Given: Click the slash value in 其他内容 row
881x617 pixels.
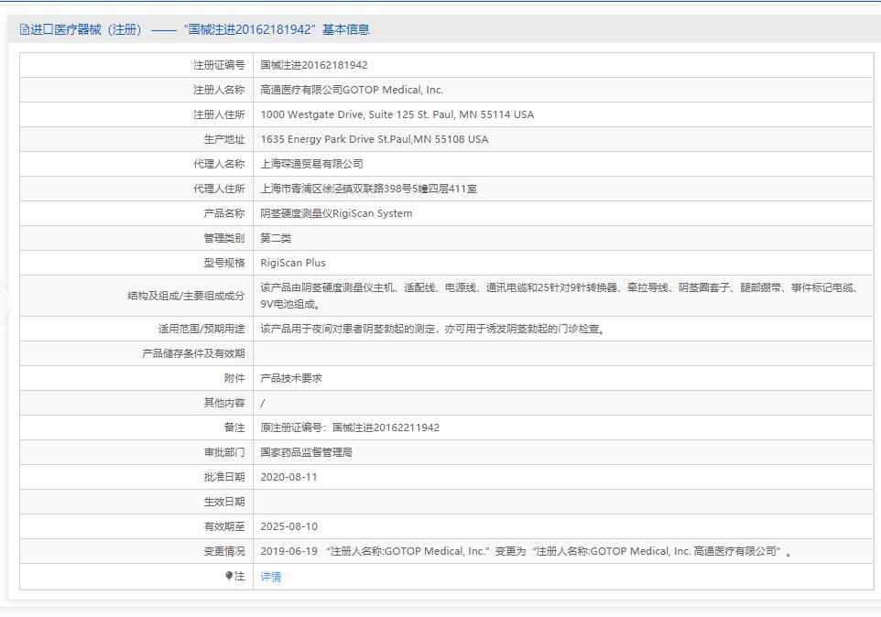Looking at the screenshot, I should (263, 403).
